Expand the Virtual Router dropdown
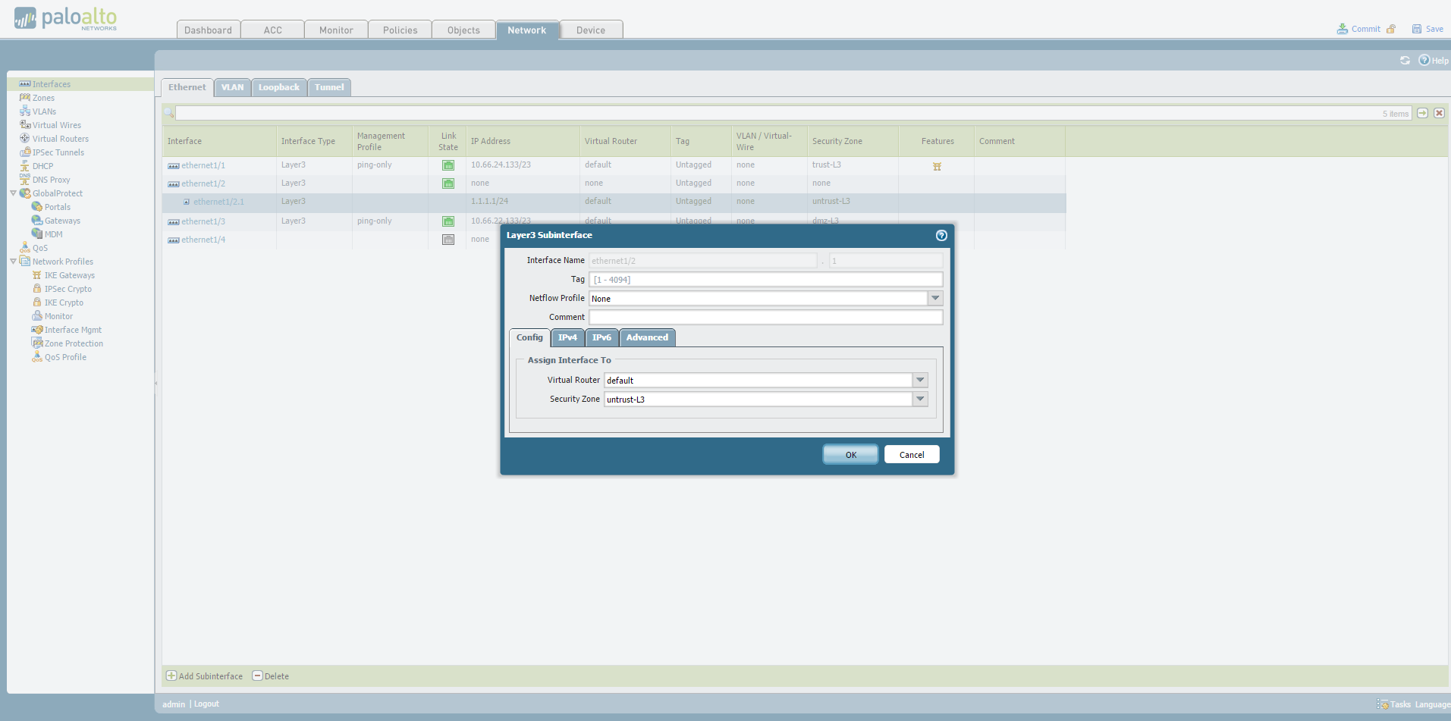Screen dimensions: 1451x721 click(x=920, y=381)
